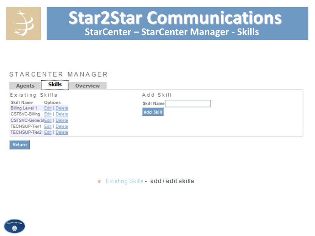Edit the CSTSVC-Billing skill
The width and height of the screenshot is (315, 236).
point(48,114)
